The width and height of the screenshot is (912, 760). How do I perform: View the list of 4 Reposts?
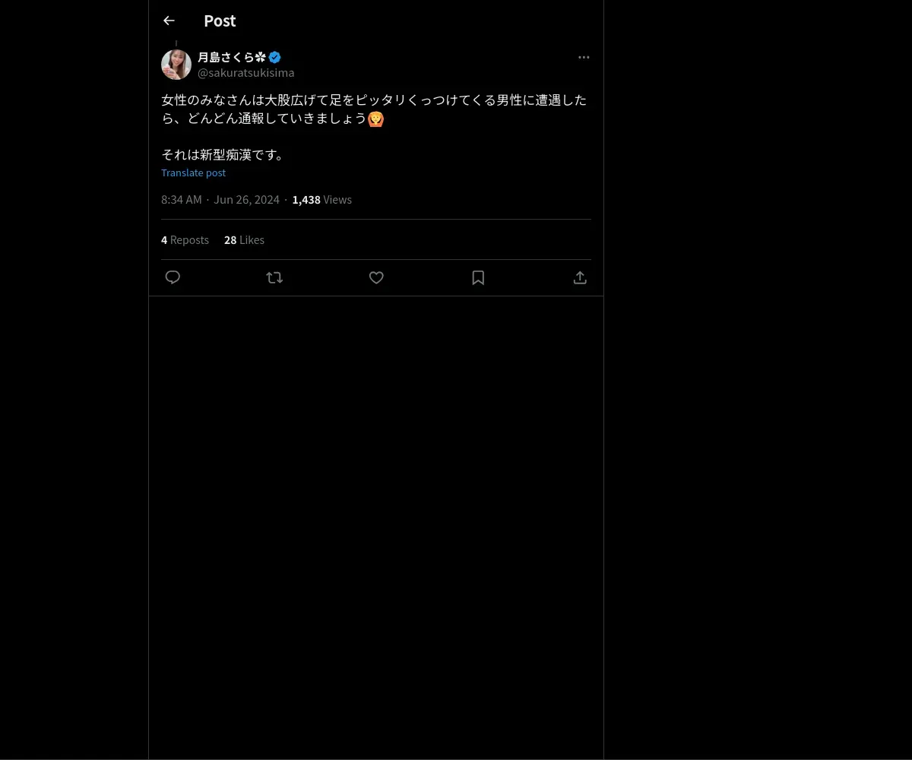coord(185,239)
